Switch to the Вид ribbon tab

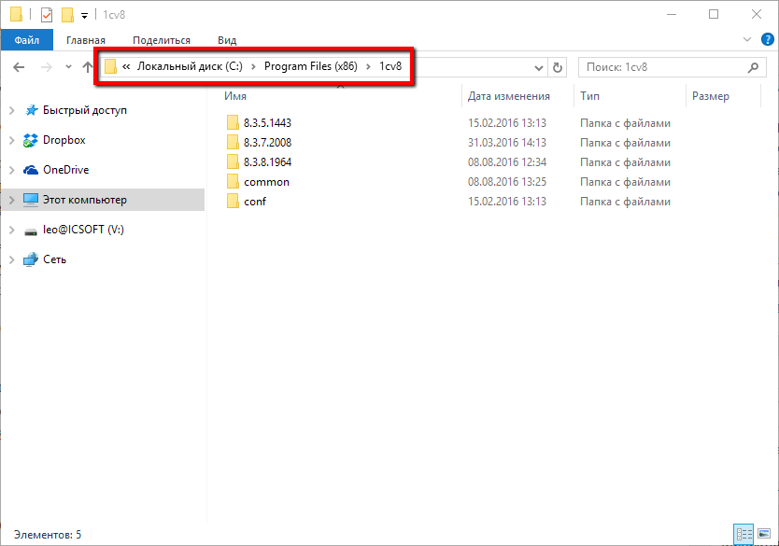pyautogui.click(x=227, y=40)
